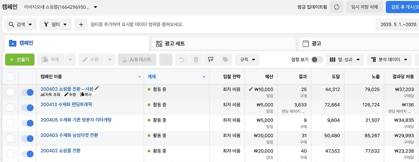Image resolution: width=419 pixels, height=162 pixels.
Task: Click the pencil icon next to ₩10,000 budget
Action: [251, 89]
